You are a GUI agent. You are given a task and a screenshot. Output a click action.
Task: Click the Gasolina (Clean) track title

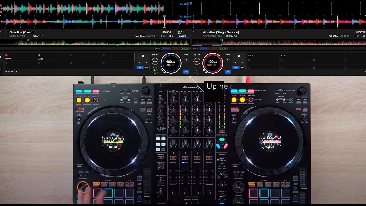[21, 32]
